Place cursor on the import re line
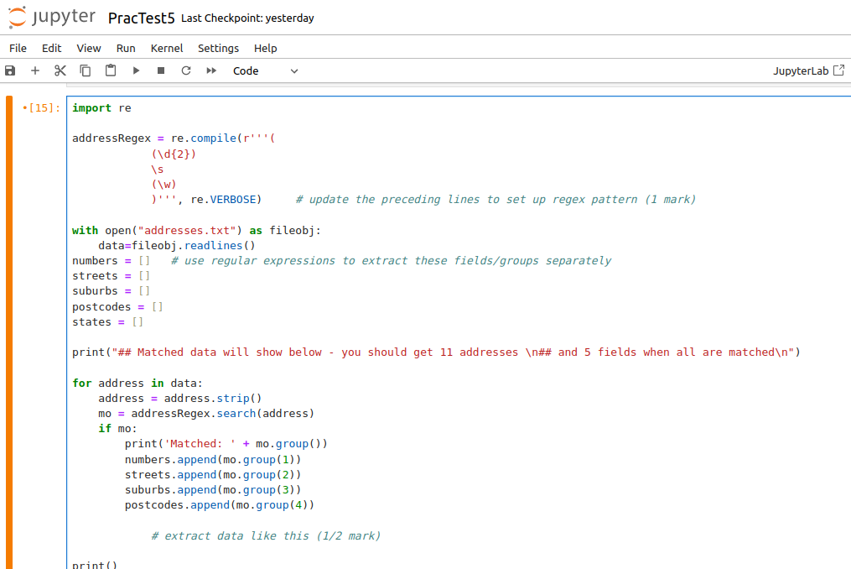 coord(101,107)
